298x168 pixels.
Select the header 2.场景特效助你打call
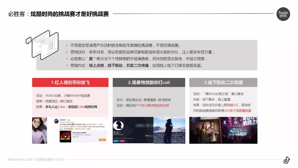click(149, 83)
